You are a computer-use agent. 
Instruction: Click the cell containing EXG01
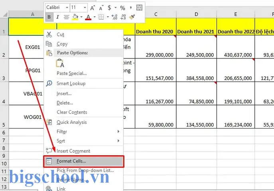[26, 47]
